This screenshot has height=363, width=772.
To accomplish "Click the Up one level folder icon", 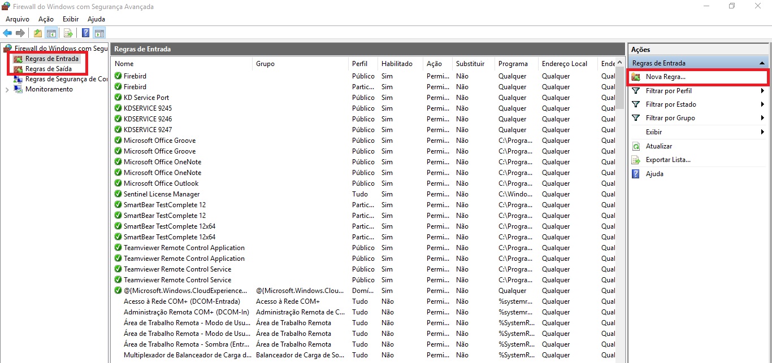I will (37, 33).
